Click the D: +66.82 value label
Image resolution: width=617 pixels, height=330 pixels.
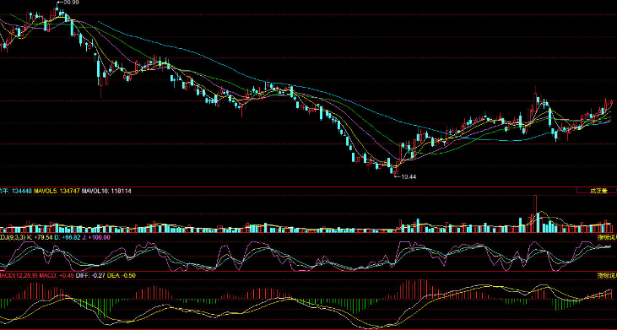[x=68, y=237]
